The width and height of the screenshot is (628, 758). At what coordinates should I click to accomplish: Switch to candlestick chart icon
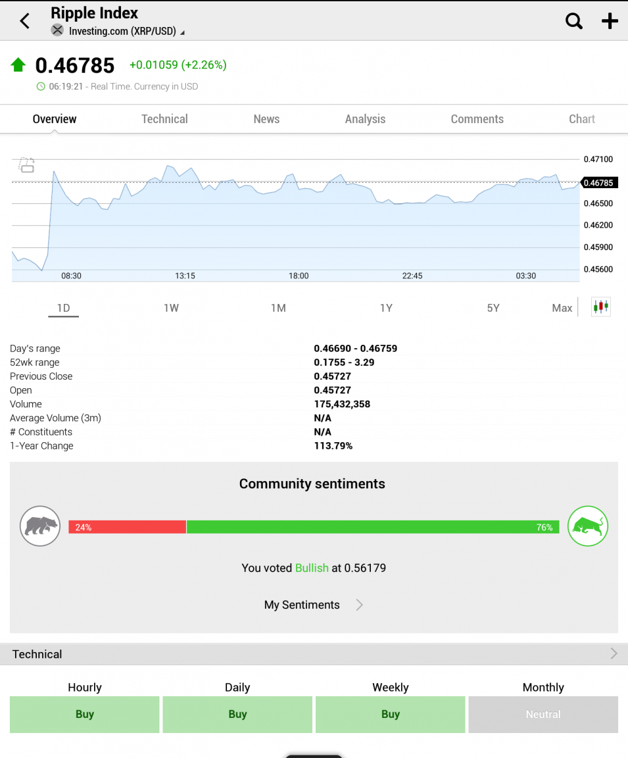[x=601, y=307]
